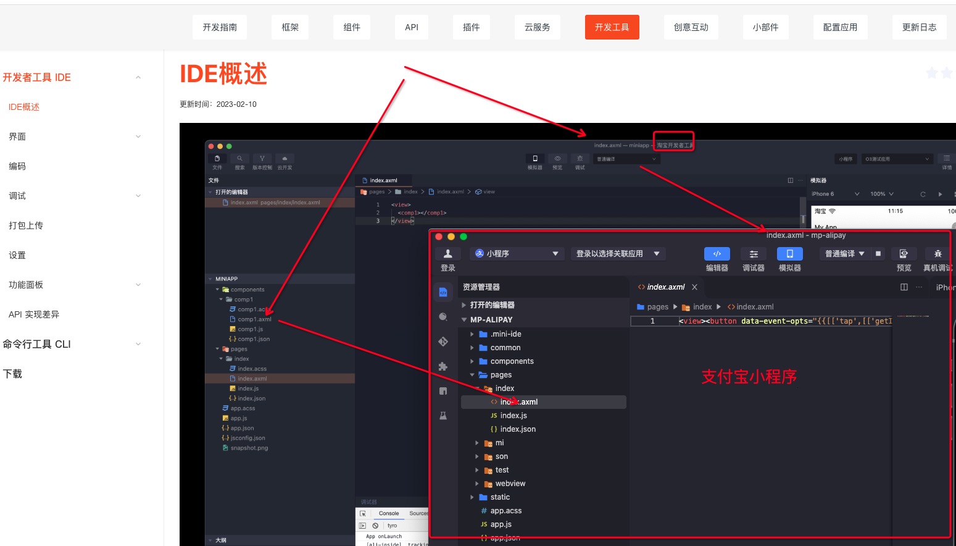
Task: Click the git source control icon in Alipay sidebar
Action: tap(443, 342)
